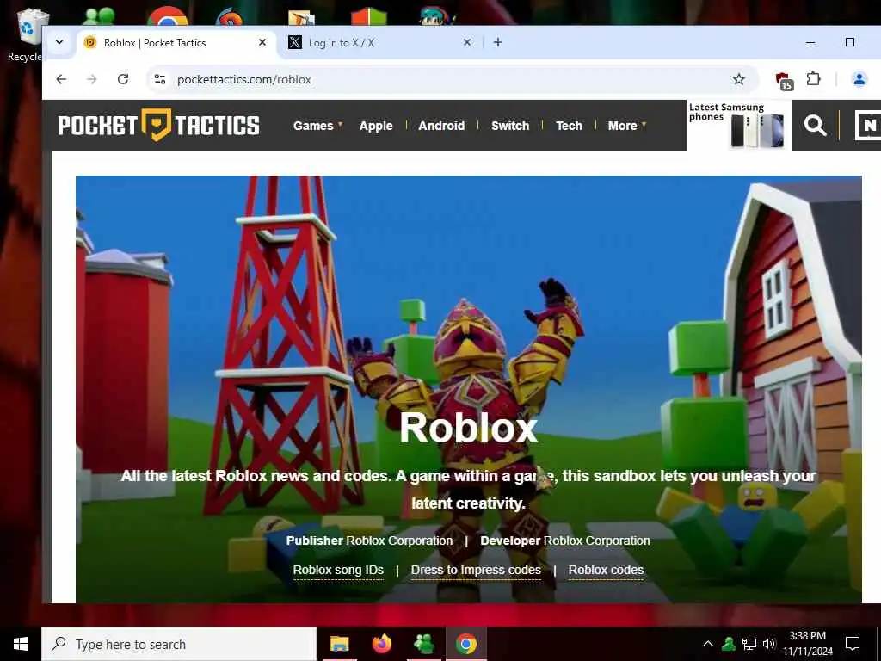Click the address bar URL pockettactics.com/roblox

coord(244,80)
